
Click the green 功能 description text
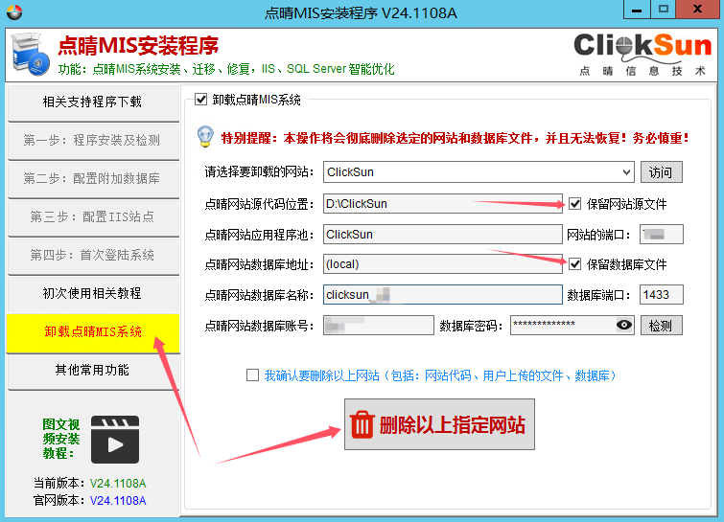pyautogui.click(x=226, y=69)
